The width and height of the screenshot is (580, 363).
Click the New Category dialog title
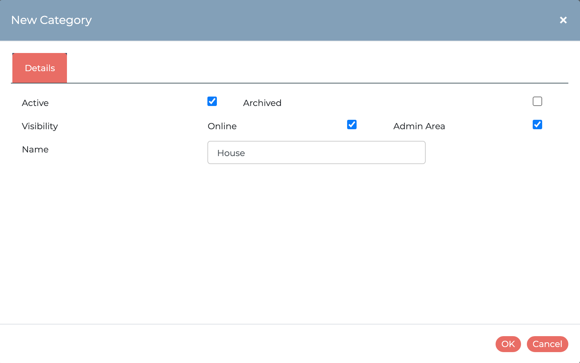coord(51,20)
